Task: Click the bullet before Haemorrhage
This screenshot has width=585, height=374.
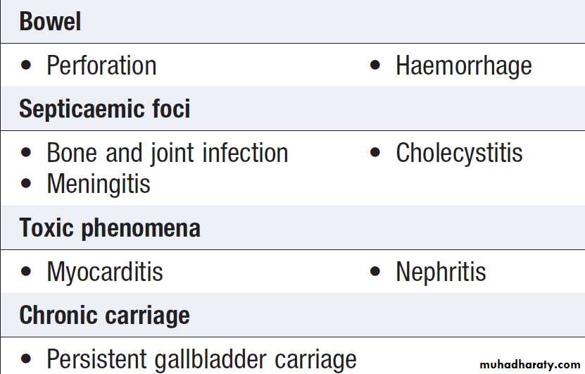Action: (x=376, y=66)
